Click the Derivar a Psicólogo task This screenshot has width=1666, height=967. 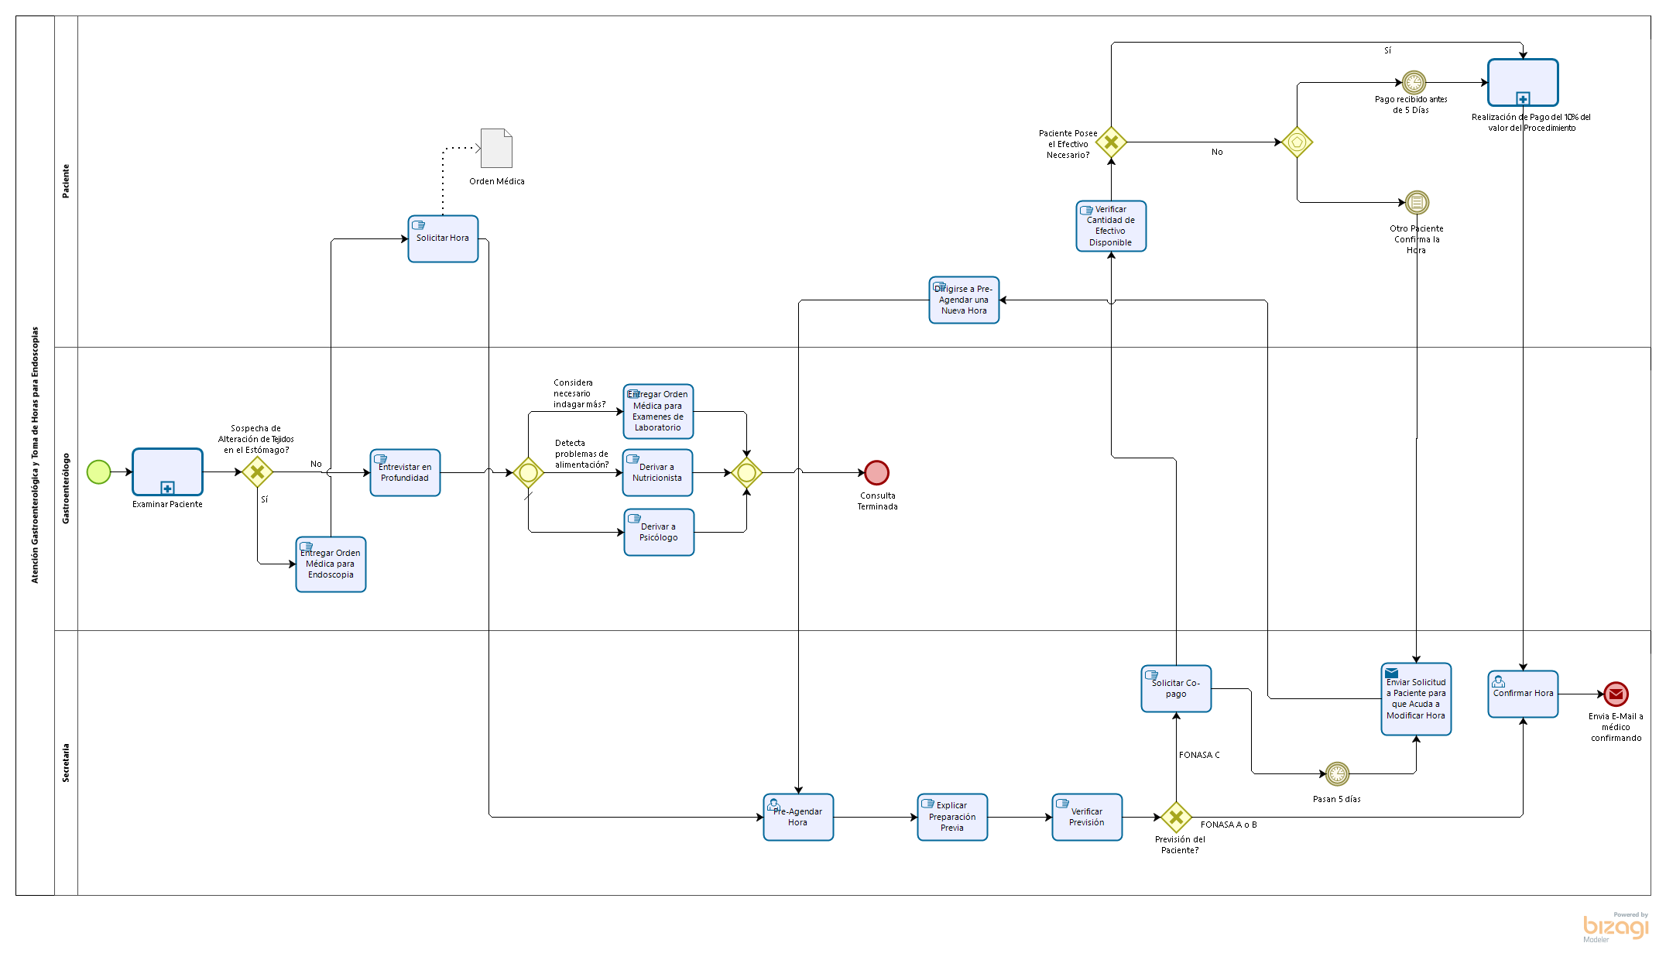tap(659, 532)
